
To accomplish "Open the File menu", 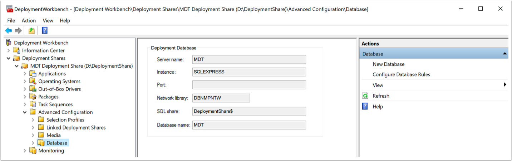I will point(11,20).
